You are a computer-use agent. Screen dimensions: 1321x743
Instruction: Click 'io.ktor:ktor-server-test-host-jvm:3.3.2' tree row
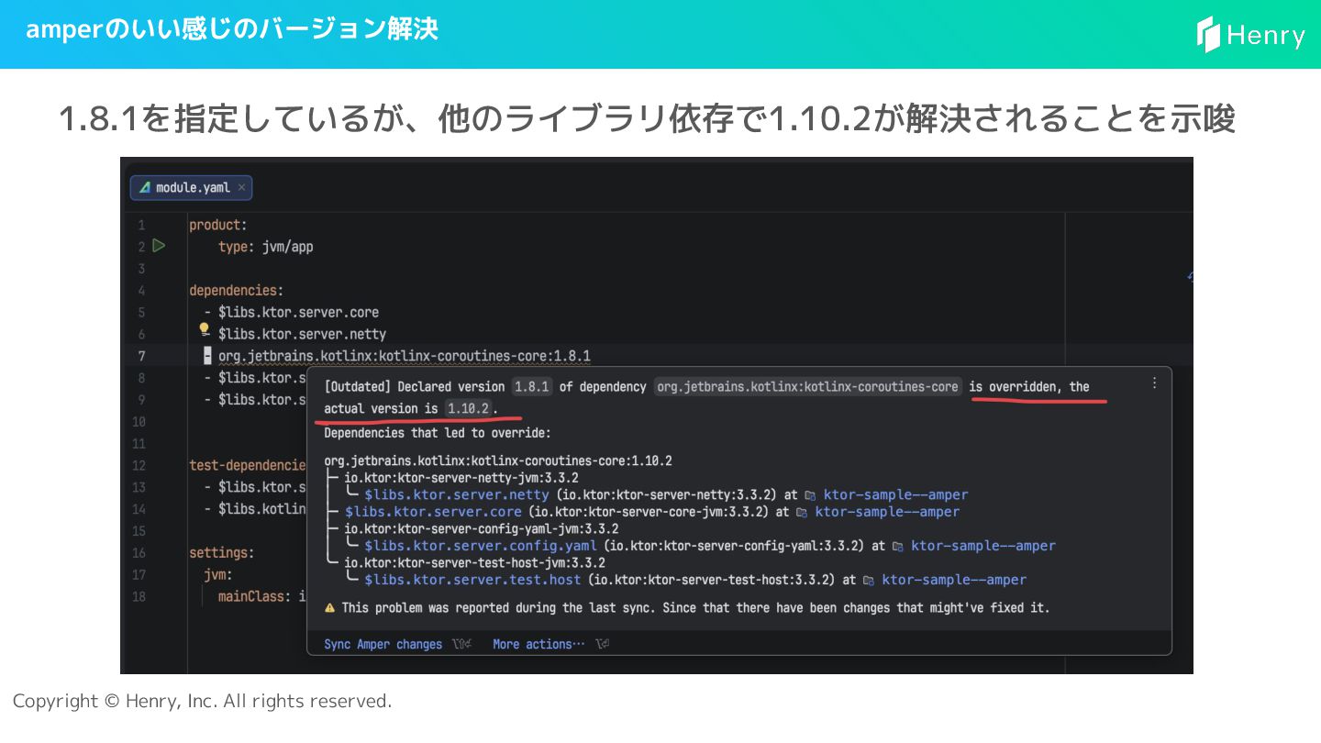[474, 563]
